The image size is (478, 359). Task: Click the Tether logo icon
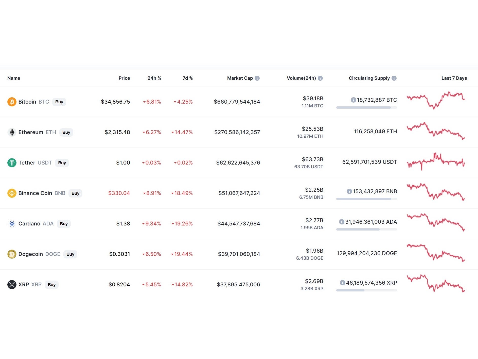[x=12, y=163]
